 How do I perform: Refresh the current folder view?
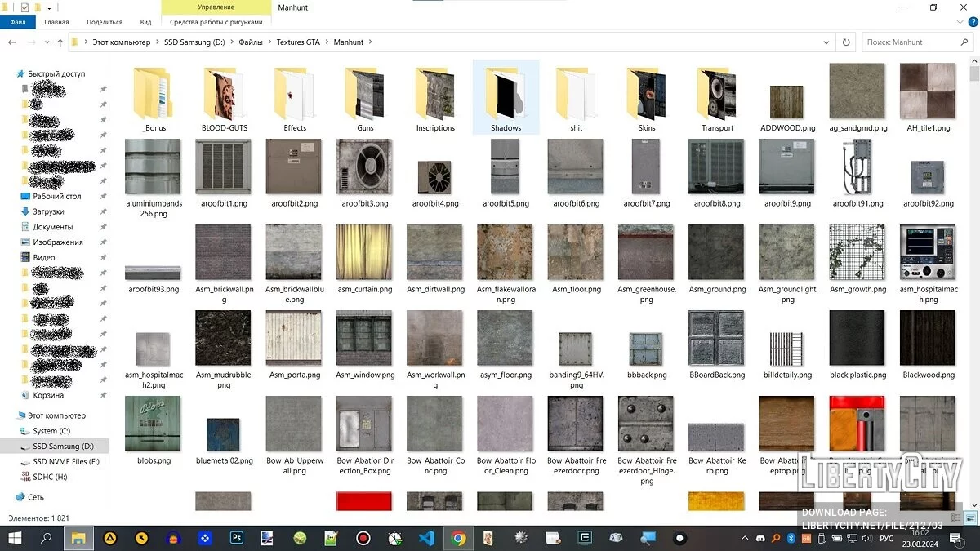coord(846,42)
